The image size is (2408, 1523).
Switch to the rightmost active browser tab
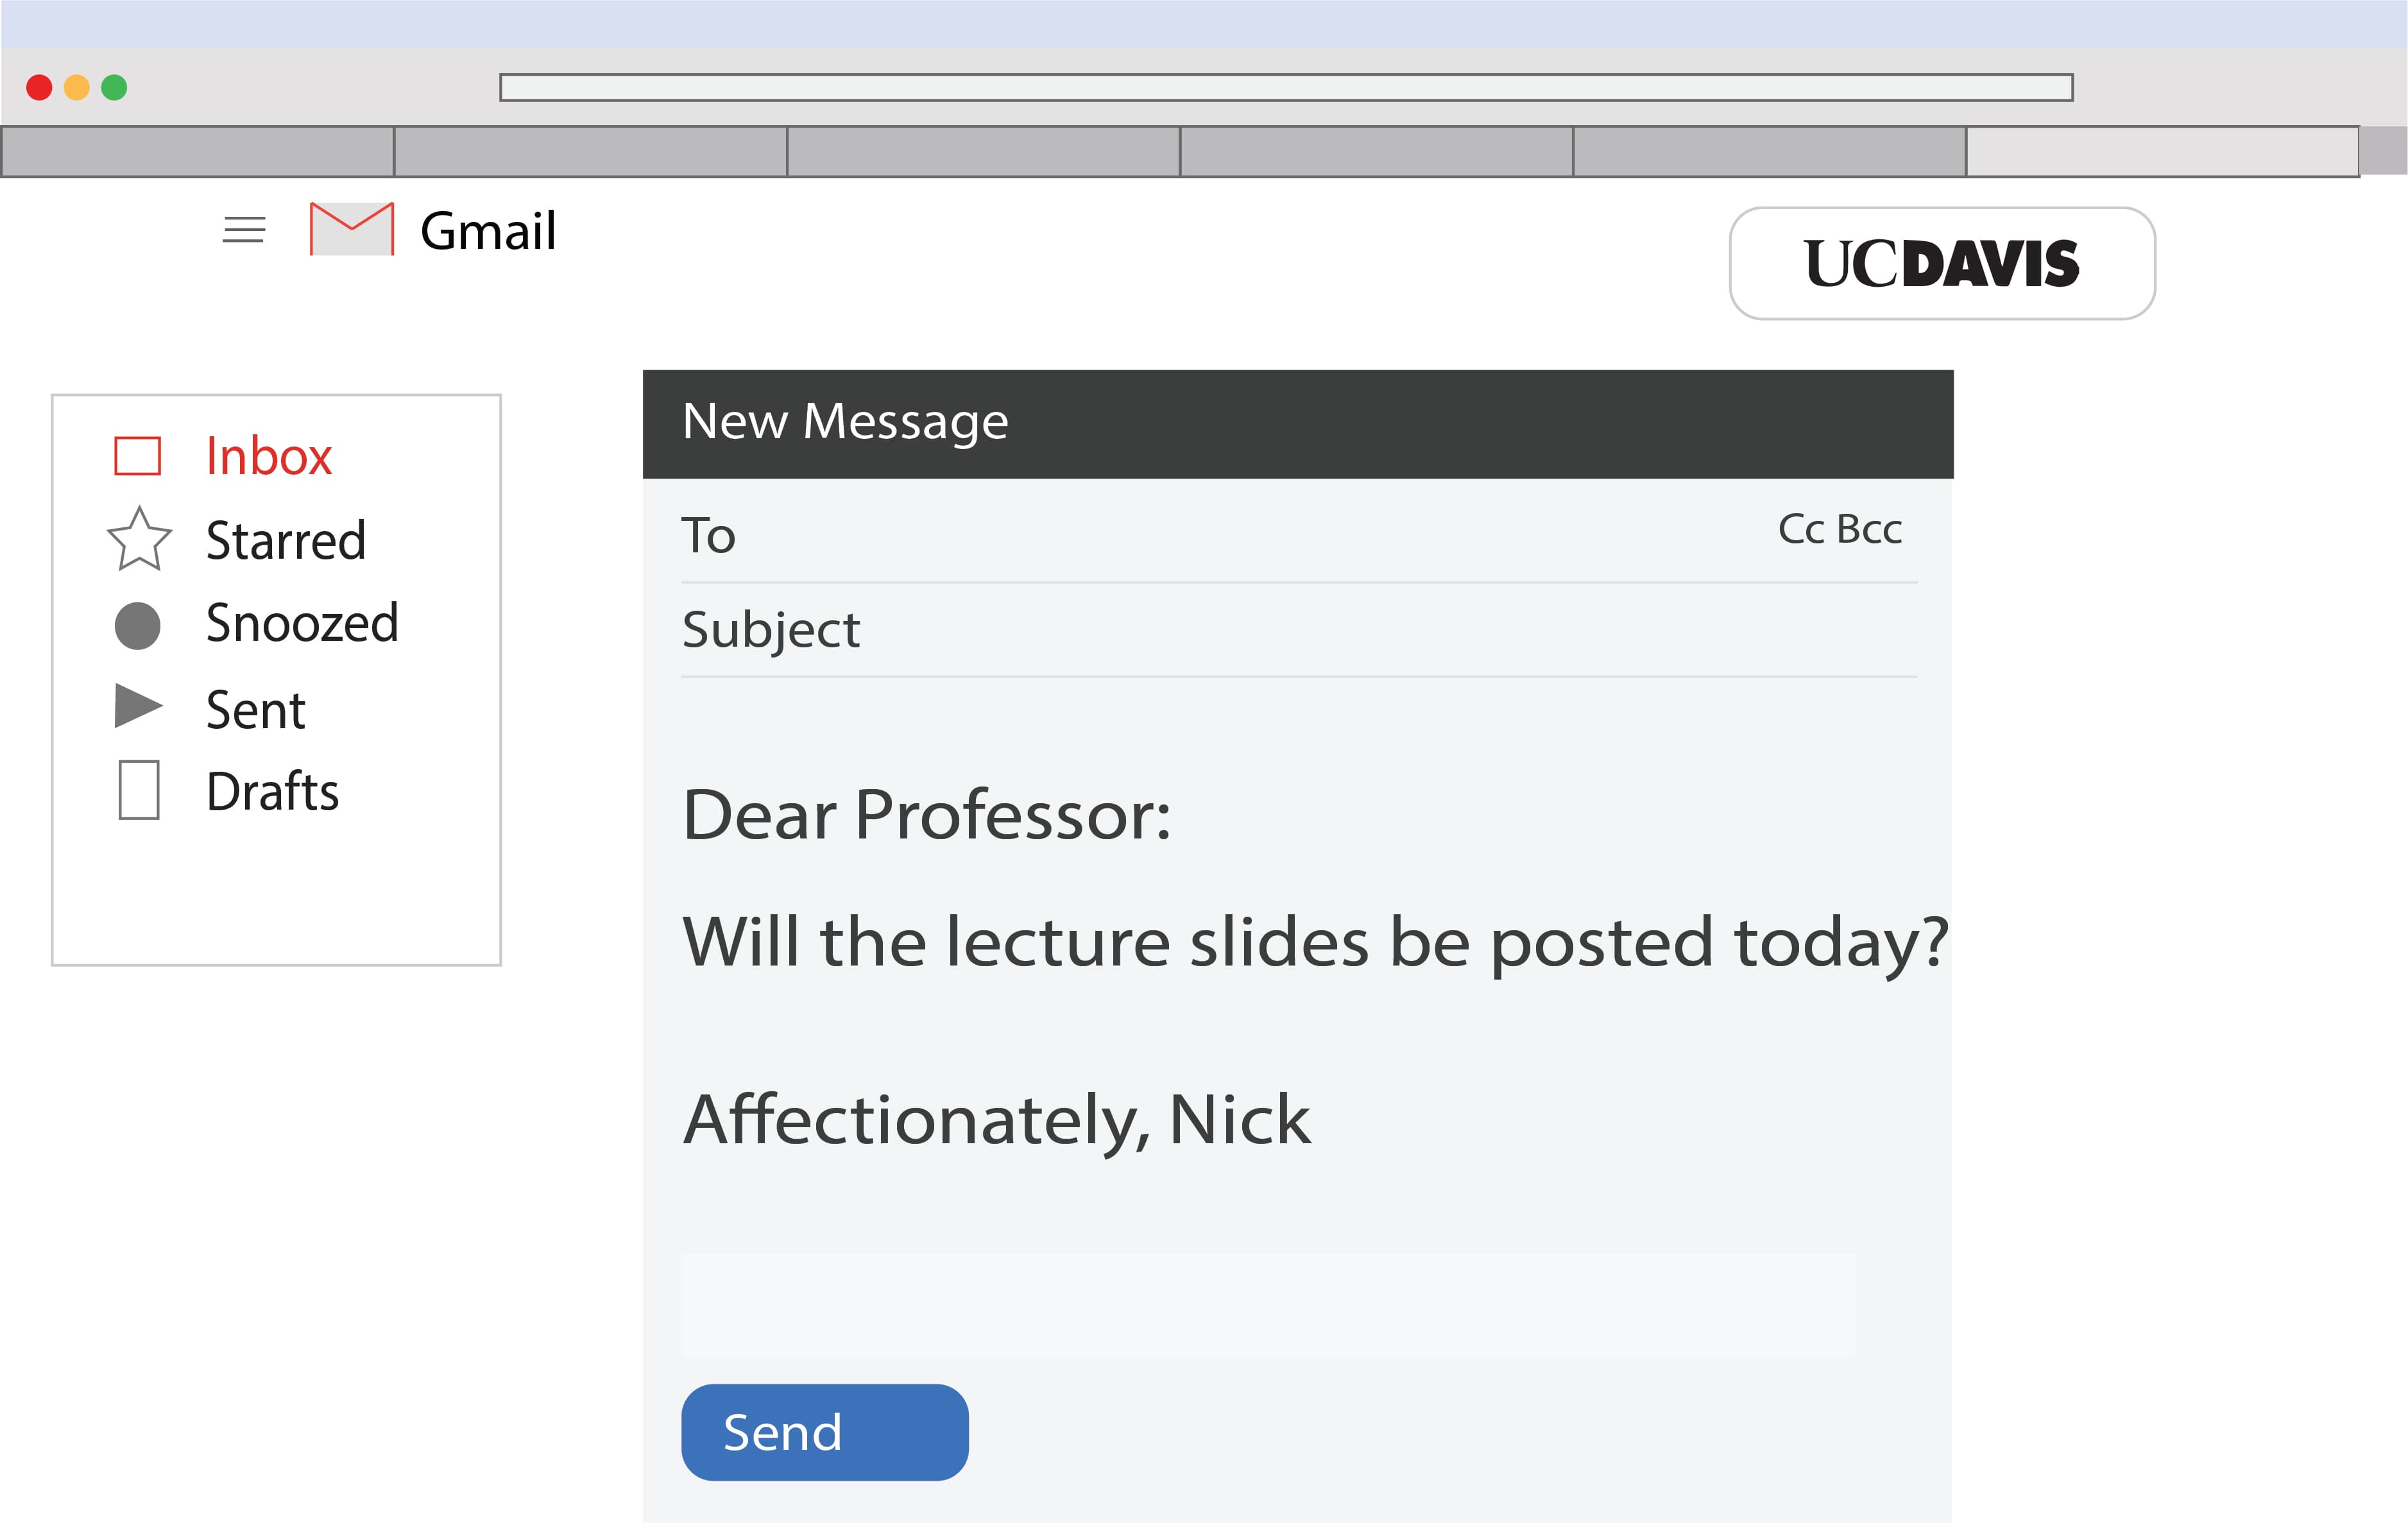(2162, 152)
